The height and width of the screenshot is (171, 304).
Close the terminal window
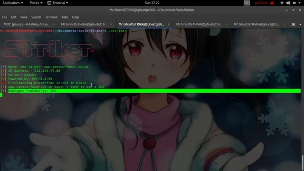(x=300, y=10)
